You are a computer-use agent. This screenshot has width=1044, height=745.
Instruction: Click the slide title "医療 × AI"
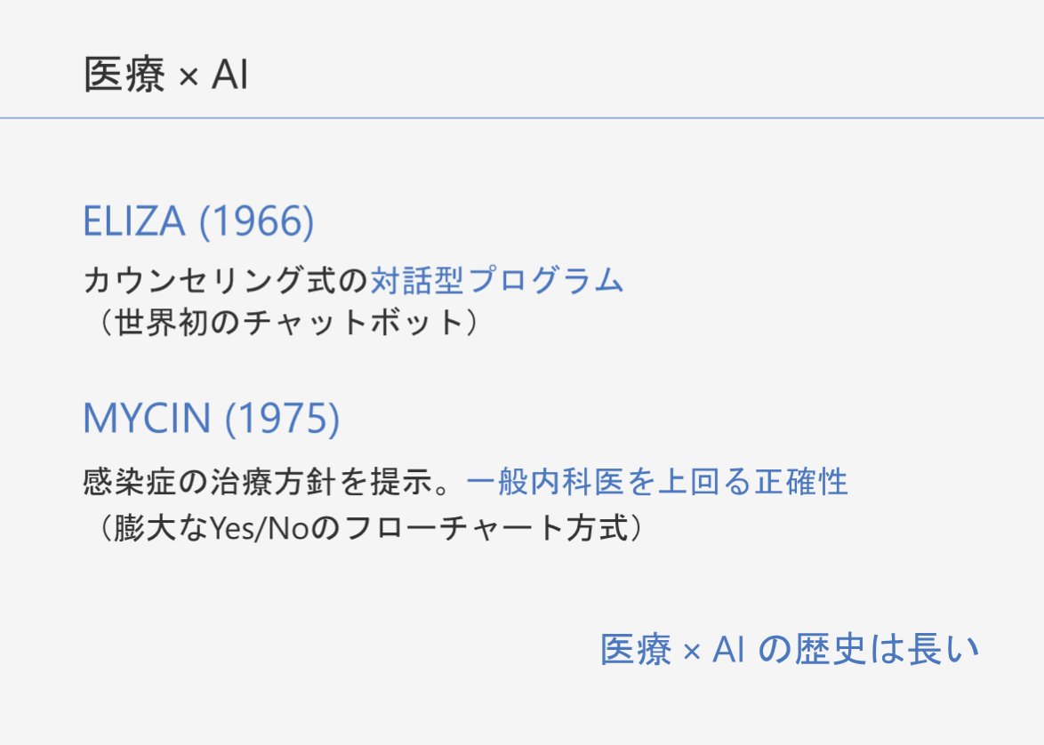[x=165, y=76]
